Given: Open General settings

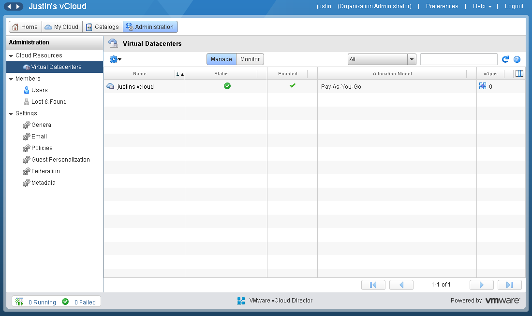Looking at the screenshot, I should (42, 125).
